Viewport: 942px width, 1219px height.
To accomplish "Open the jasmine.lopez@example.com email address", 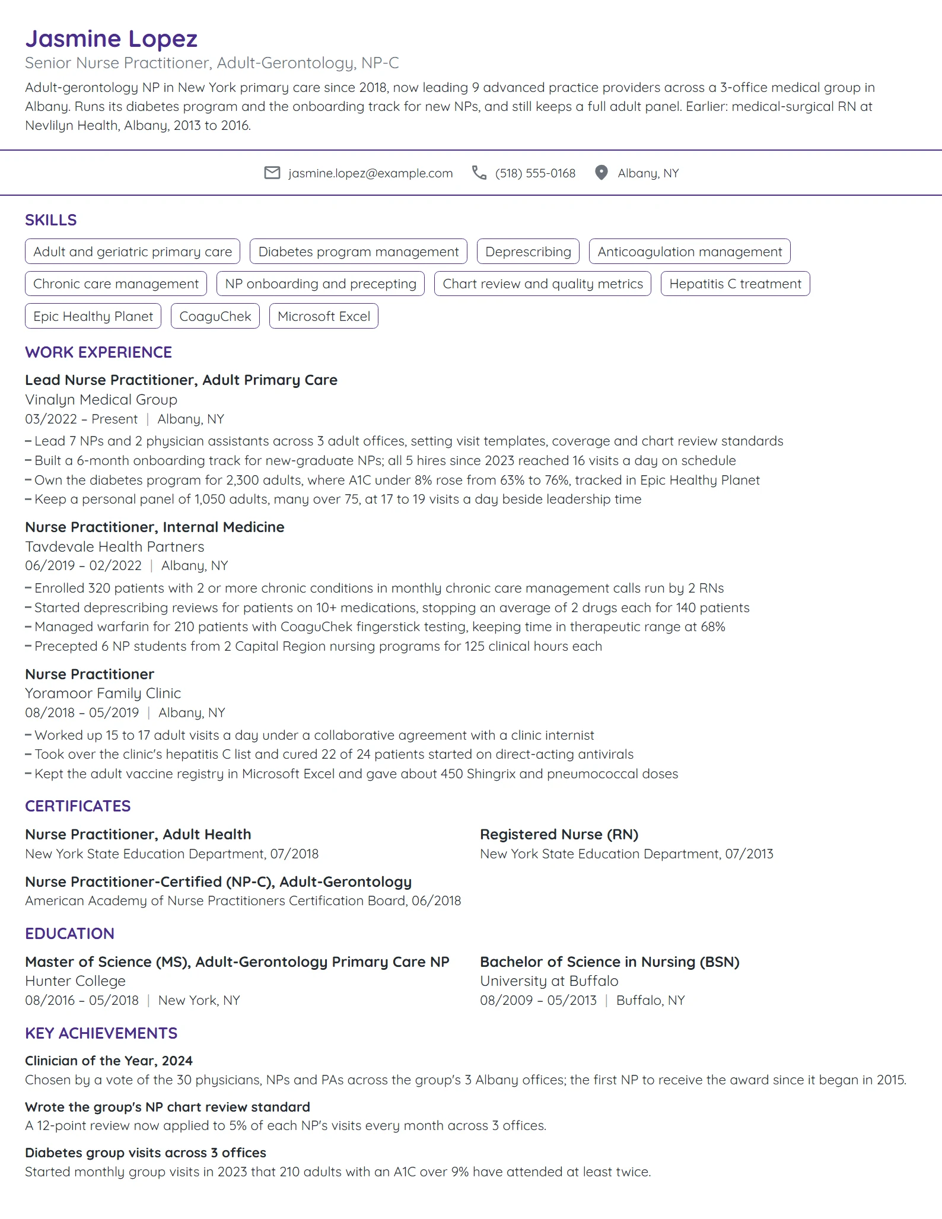I will point(371,173).
